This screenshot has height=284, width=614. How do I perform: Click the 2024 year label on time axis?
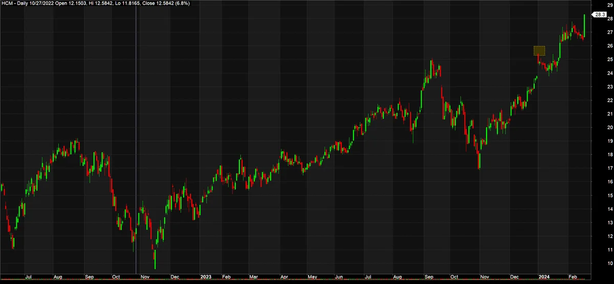pos(544,276)
